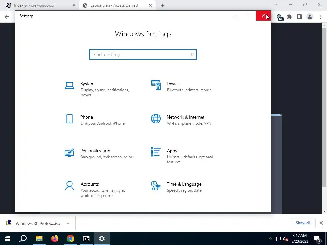The width and height of the screenshot is (327, 245).
Task: Open Time & Language icon
Action: (156, 186)
